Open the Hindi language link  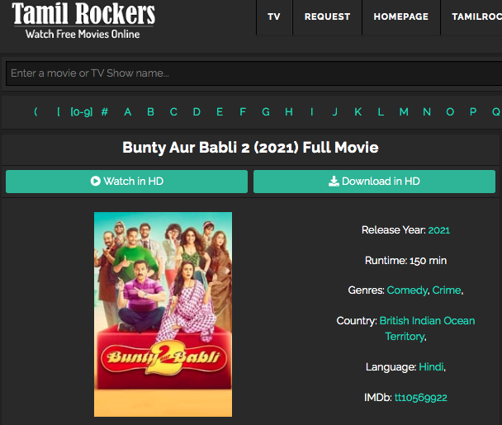tap(431, 366)
